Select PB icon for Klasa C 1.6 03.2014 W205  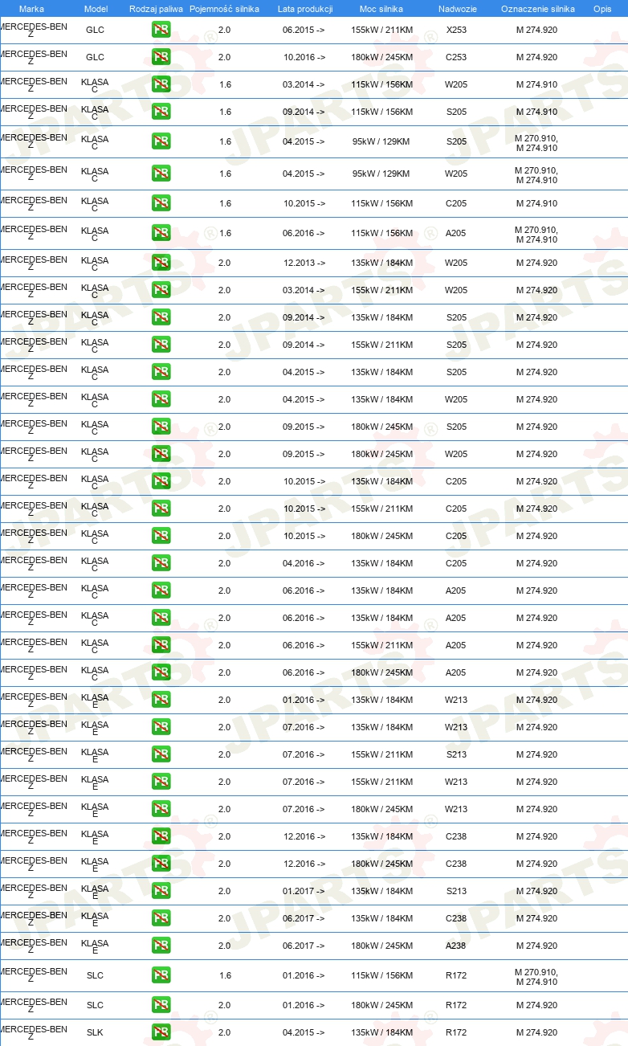point(161,85)
